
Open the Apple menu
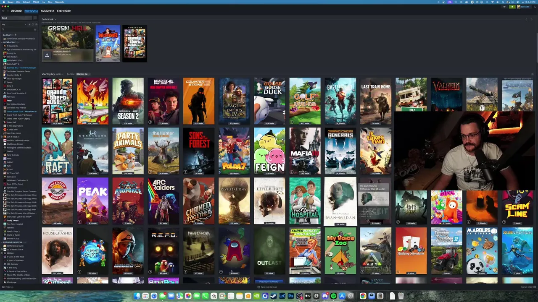pyautogui.click(x=4, y=2)
